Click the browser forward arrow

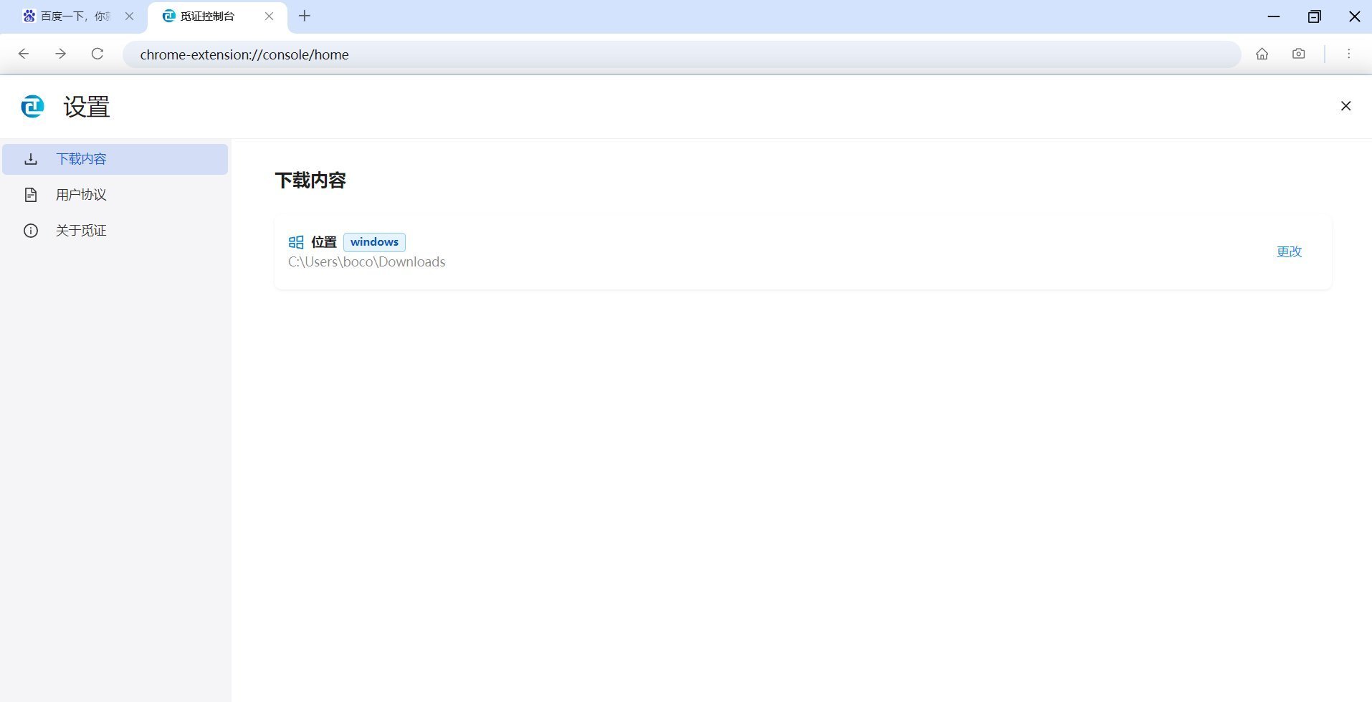click(x=61, y=54)
